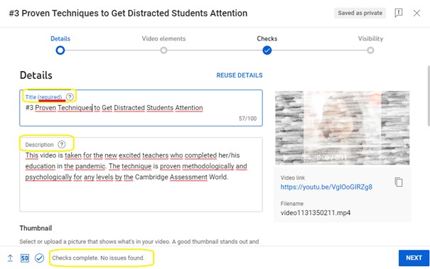Click the checks complete checkmark icon
Viewport: 430px width, 269px height.
click(x=39, y=258)
